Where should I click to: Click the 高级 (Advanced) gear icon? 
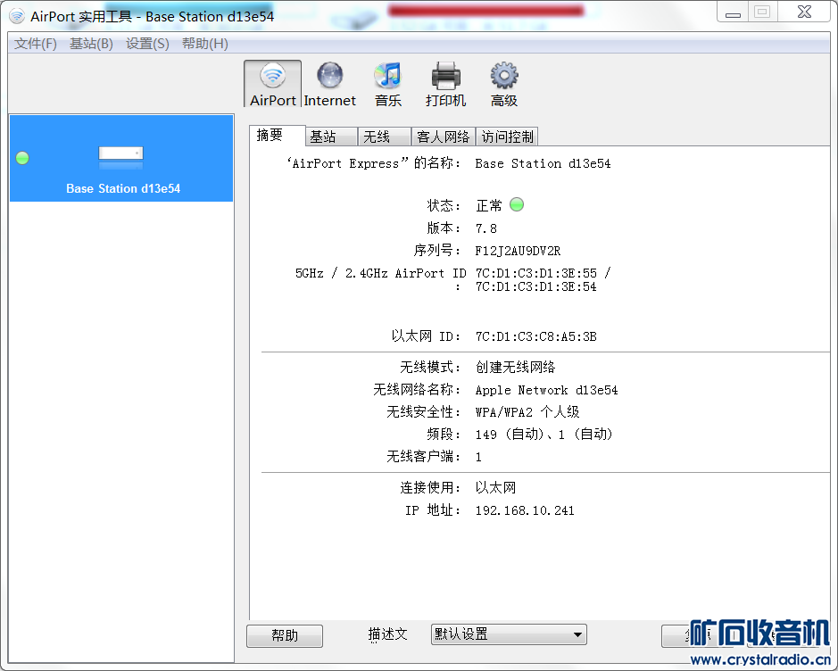[503, 82]
